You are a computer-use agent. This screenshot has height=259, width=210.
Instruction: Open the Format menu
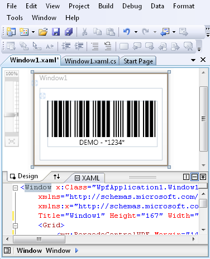point(184,6)
